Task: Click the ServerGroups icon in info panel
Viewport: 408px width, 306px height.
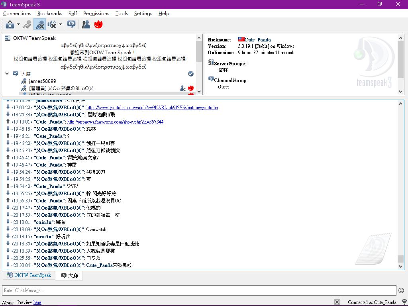Action: (x=211, y=63)
